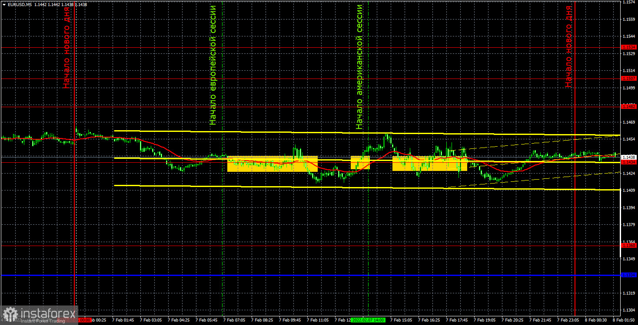Click the 'Начало европейской сессии' vertical label
Image resolution: width=638 pixels, height=325 pixels.
point(213,65)
